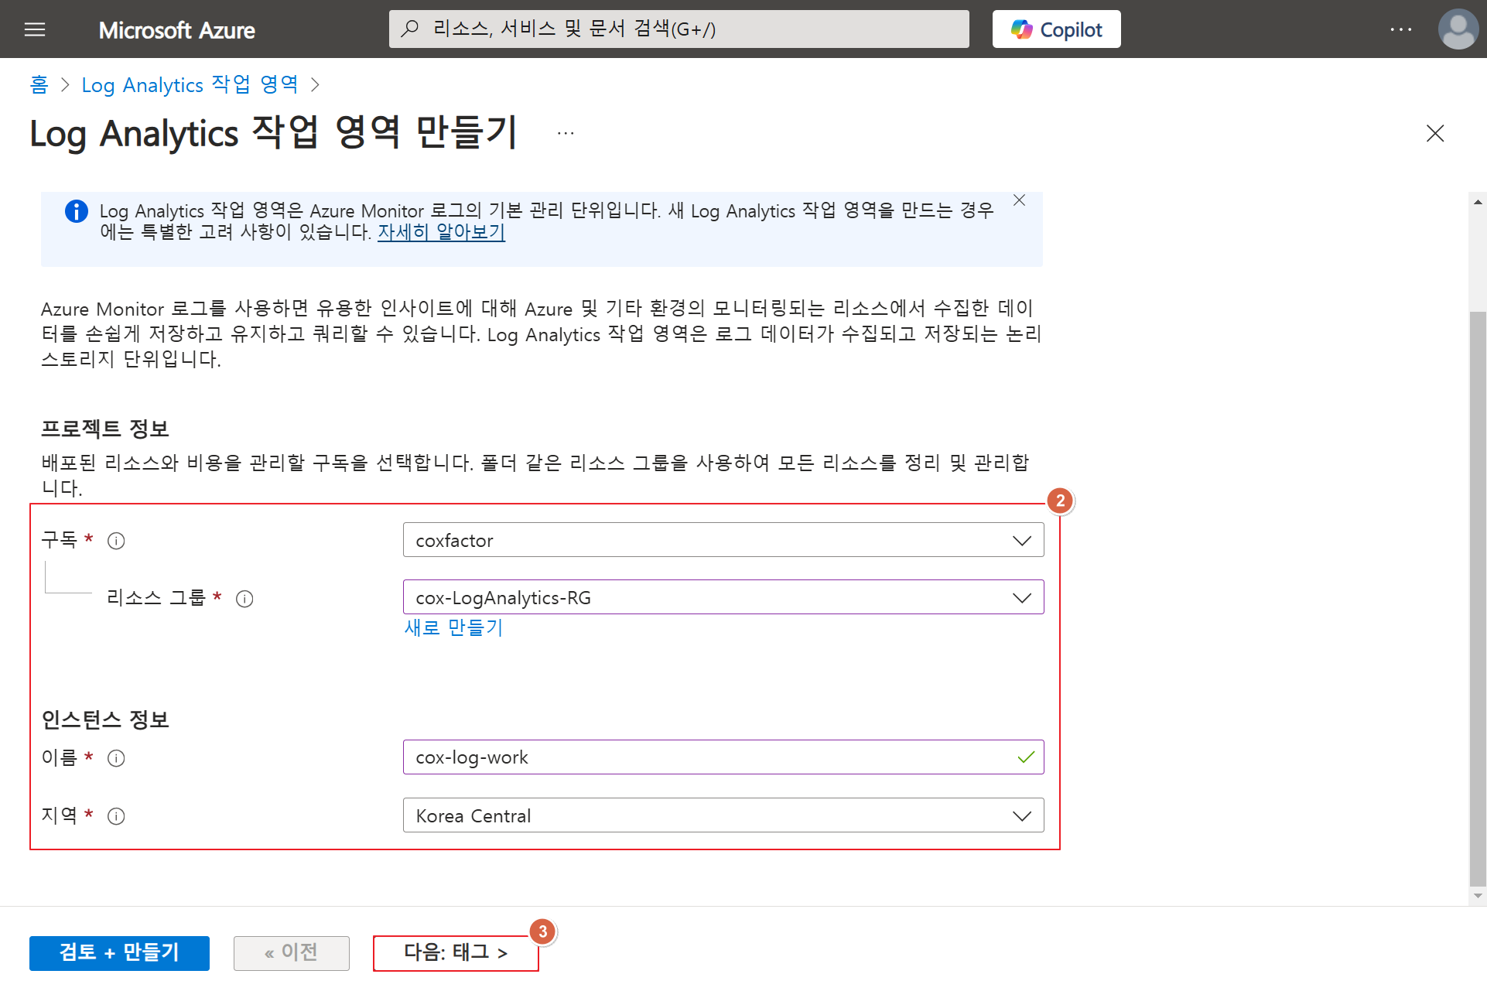Viewport: 1487px width, 998px height.
Task: Open the user account avatar
Action: (x=1458, y=29)
